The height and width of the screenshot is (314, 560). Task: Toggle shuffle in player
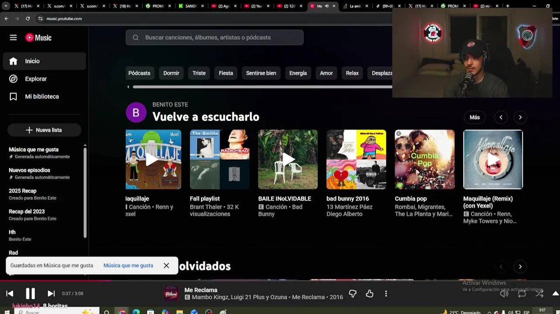tap(539, 294)
